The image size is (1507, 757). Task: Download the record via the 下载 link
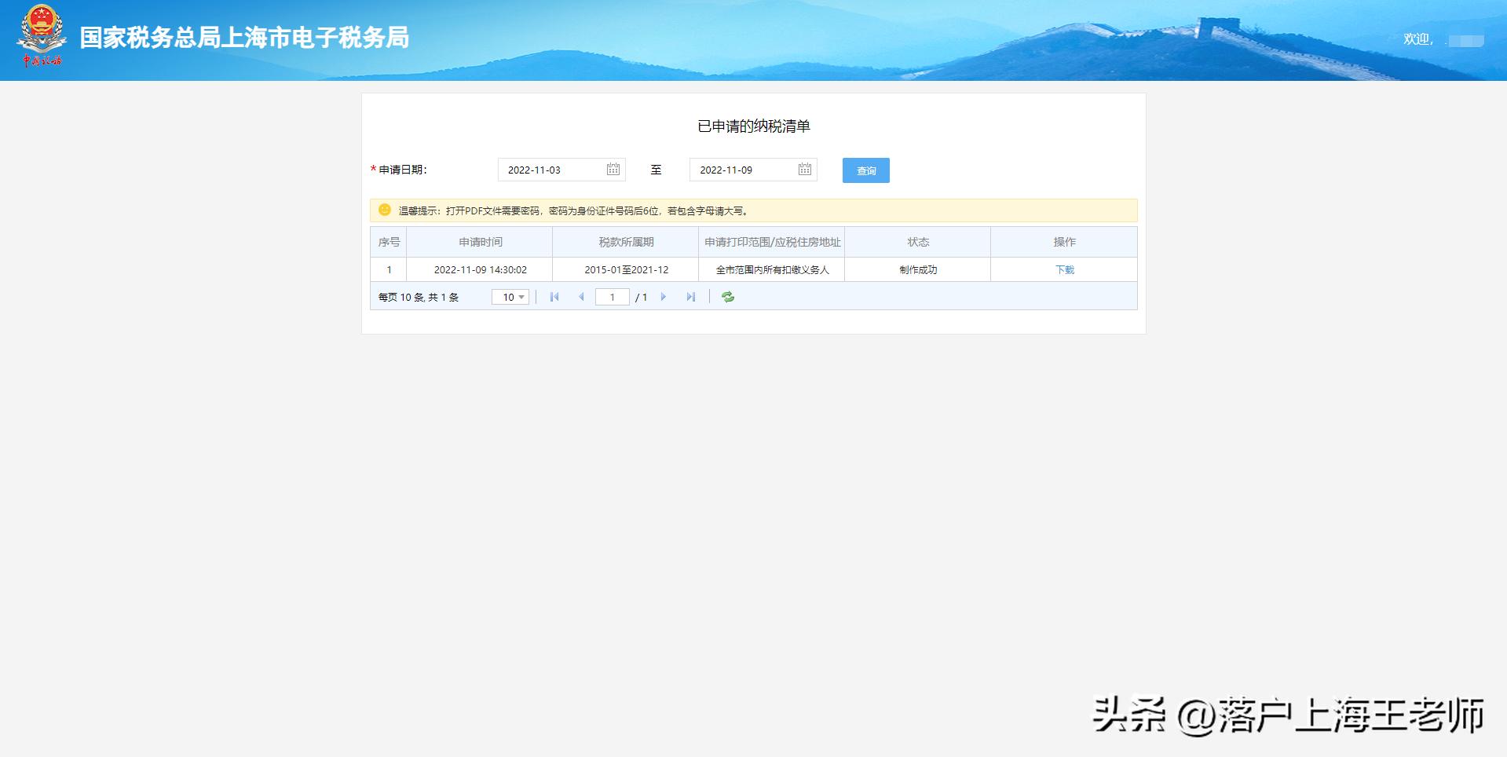(x=1065, y=269)
